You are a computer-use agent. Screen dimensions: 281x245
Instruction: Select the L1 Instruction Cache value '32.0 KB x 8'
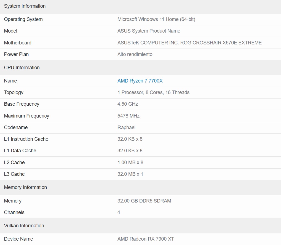(x=130, y=139)
